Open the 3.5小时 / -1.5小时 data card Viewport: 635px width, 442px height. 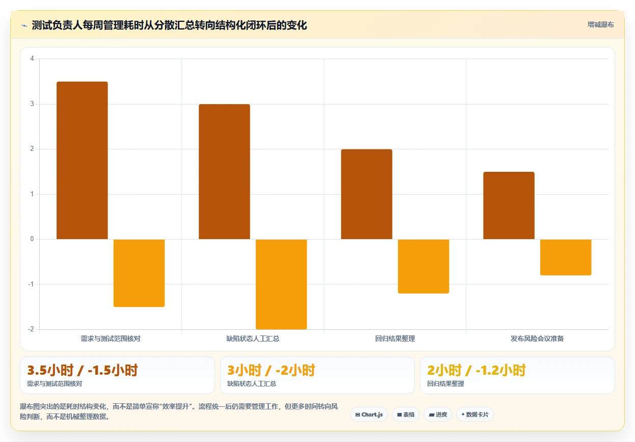[117, 375]
